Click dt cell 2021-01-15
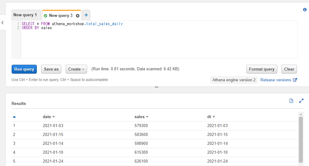309x166 pixels. pos(217,134)
